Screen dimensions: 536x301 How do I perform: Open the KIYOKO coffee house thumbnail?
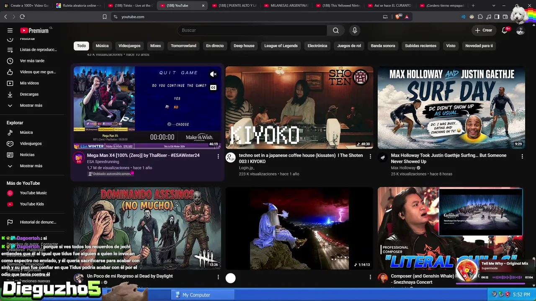coord(299,107)
